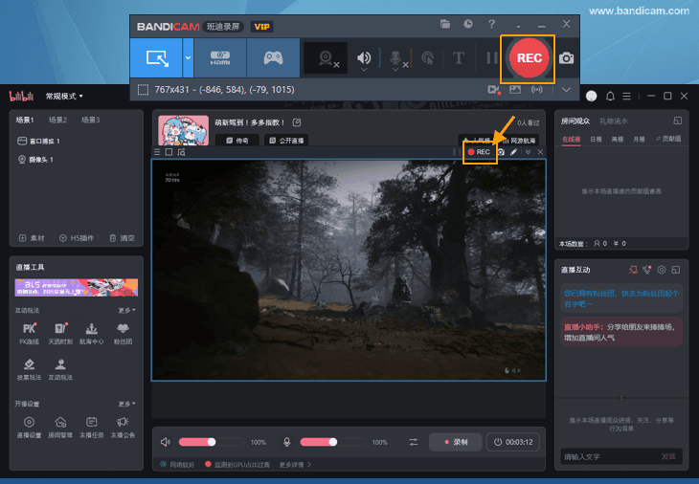Toggle the microphone in Bandicam's toolbar

click(x=395, y=58)
